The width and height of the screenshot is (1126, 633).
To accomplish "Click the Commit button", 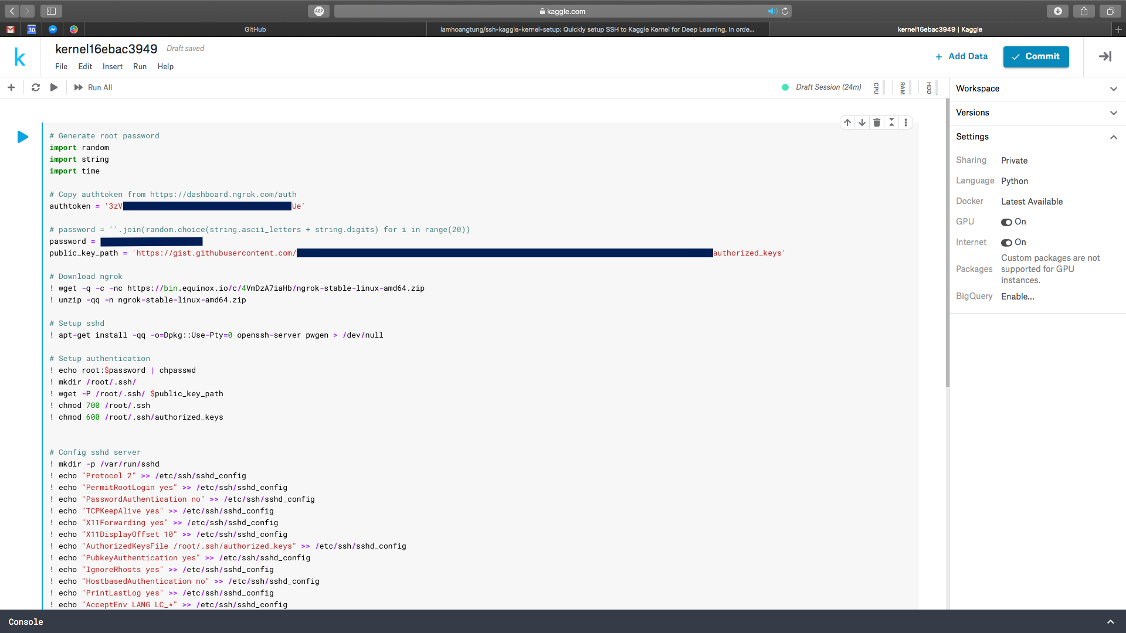I will point(1036,56).
